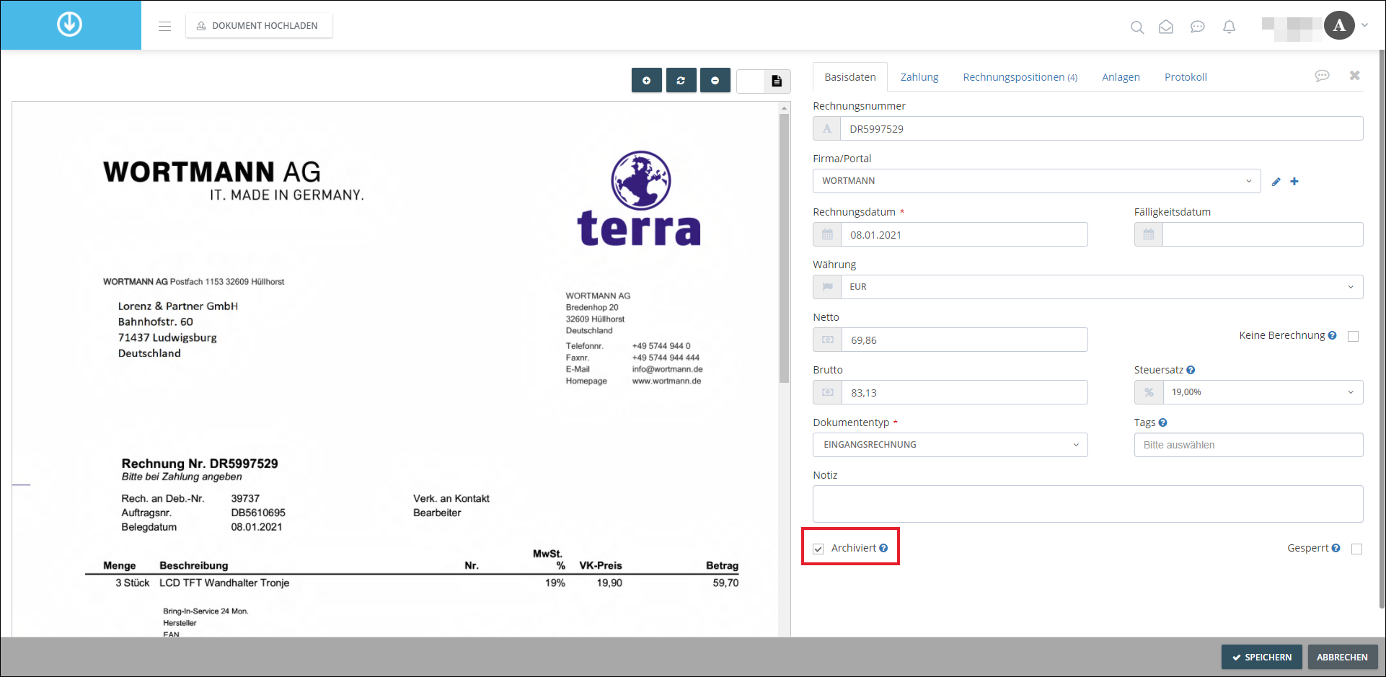Click the ABBRECHEN button
The image size is (1386, 677).
coord(1342,657)
